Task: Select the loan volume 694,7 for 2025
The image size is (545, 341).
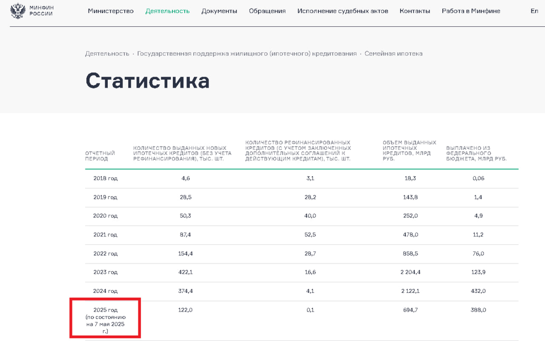Action: tap(410, 310)
